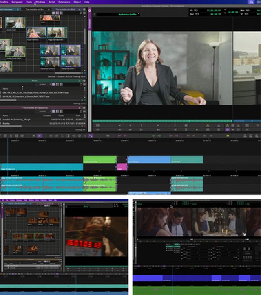Step forward one frame in Composer
The width and height of the screenshot is (261, 295).
[130, 125]
